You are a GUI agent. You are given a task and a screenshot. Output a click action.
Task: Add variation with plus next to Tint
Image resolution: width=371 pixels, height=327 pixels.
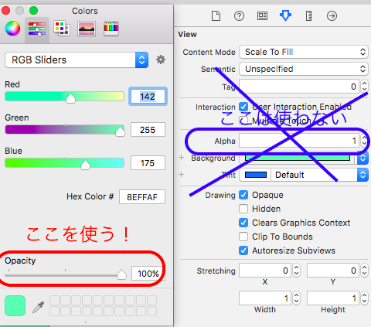coord(182,175)
